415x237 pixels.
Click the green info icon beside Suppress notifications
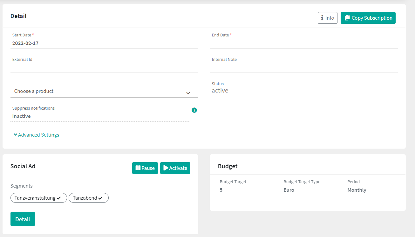tap(194, 110)
